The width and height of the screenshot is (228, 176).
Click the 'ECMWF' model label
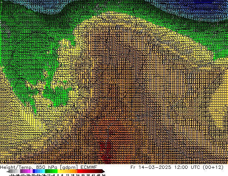[89, 167]
